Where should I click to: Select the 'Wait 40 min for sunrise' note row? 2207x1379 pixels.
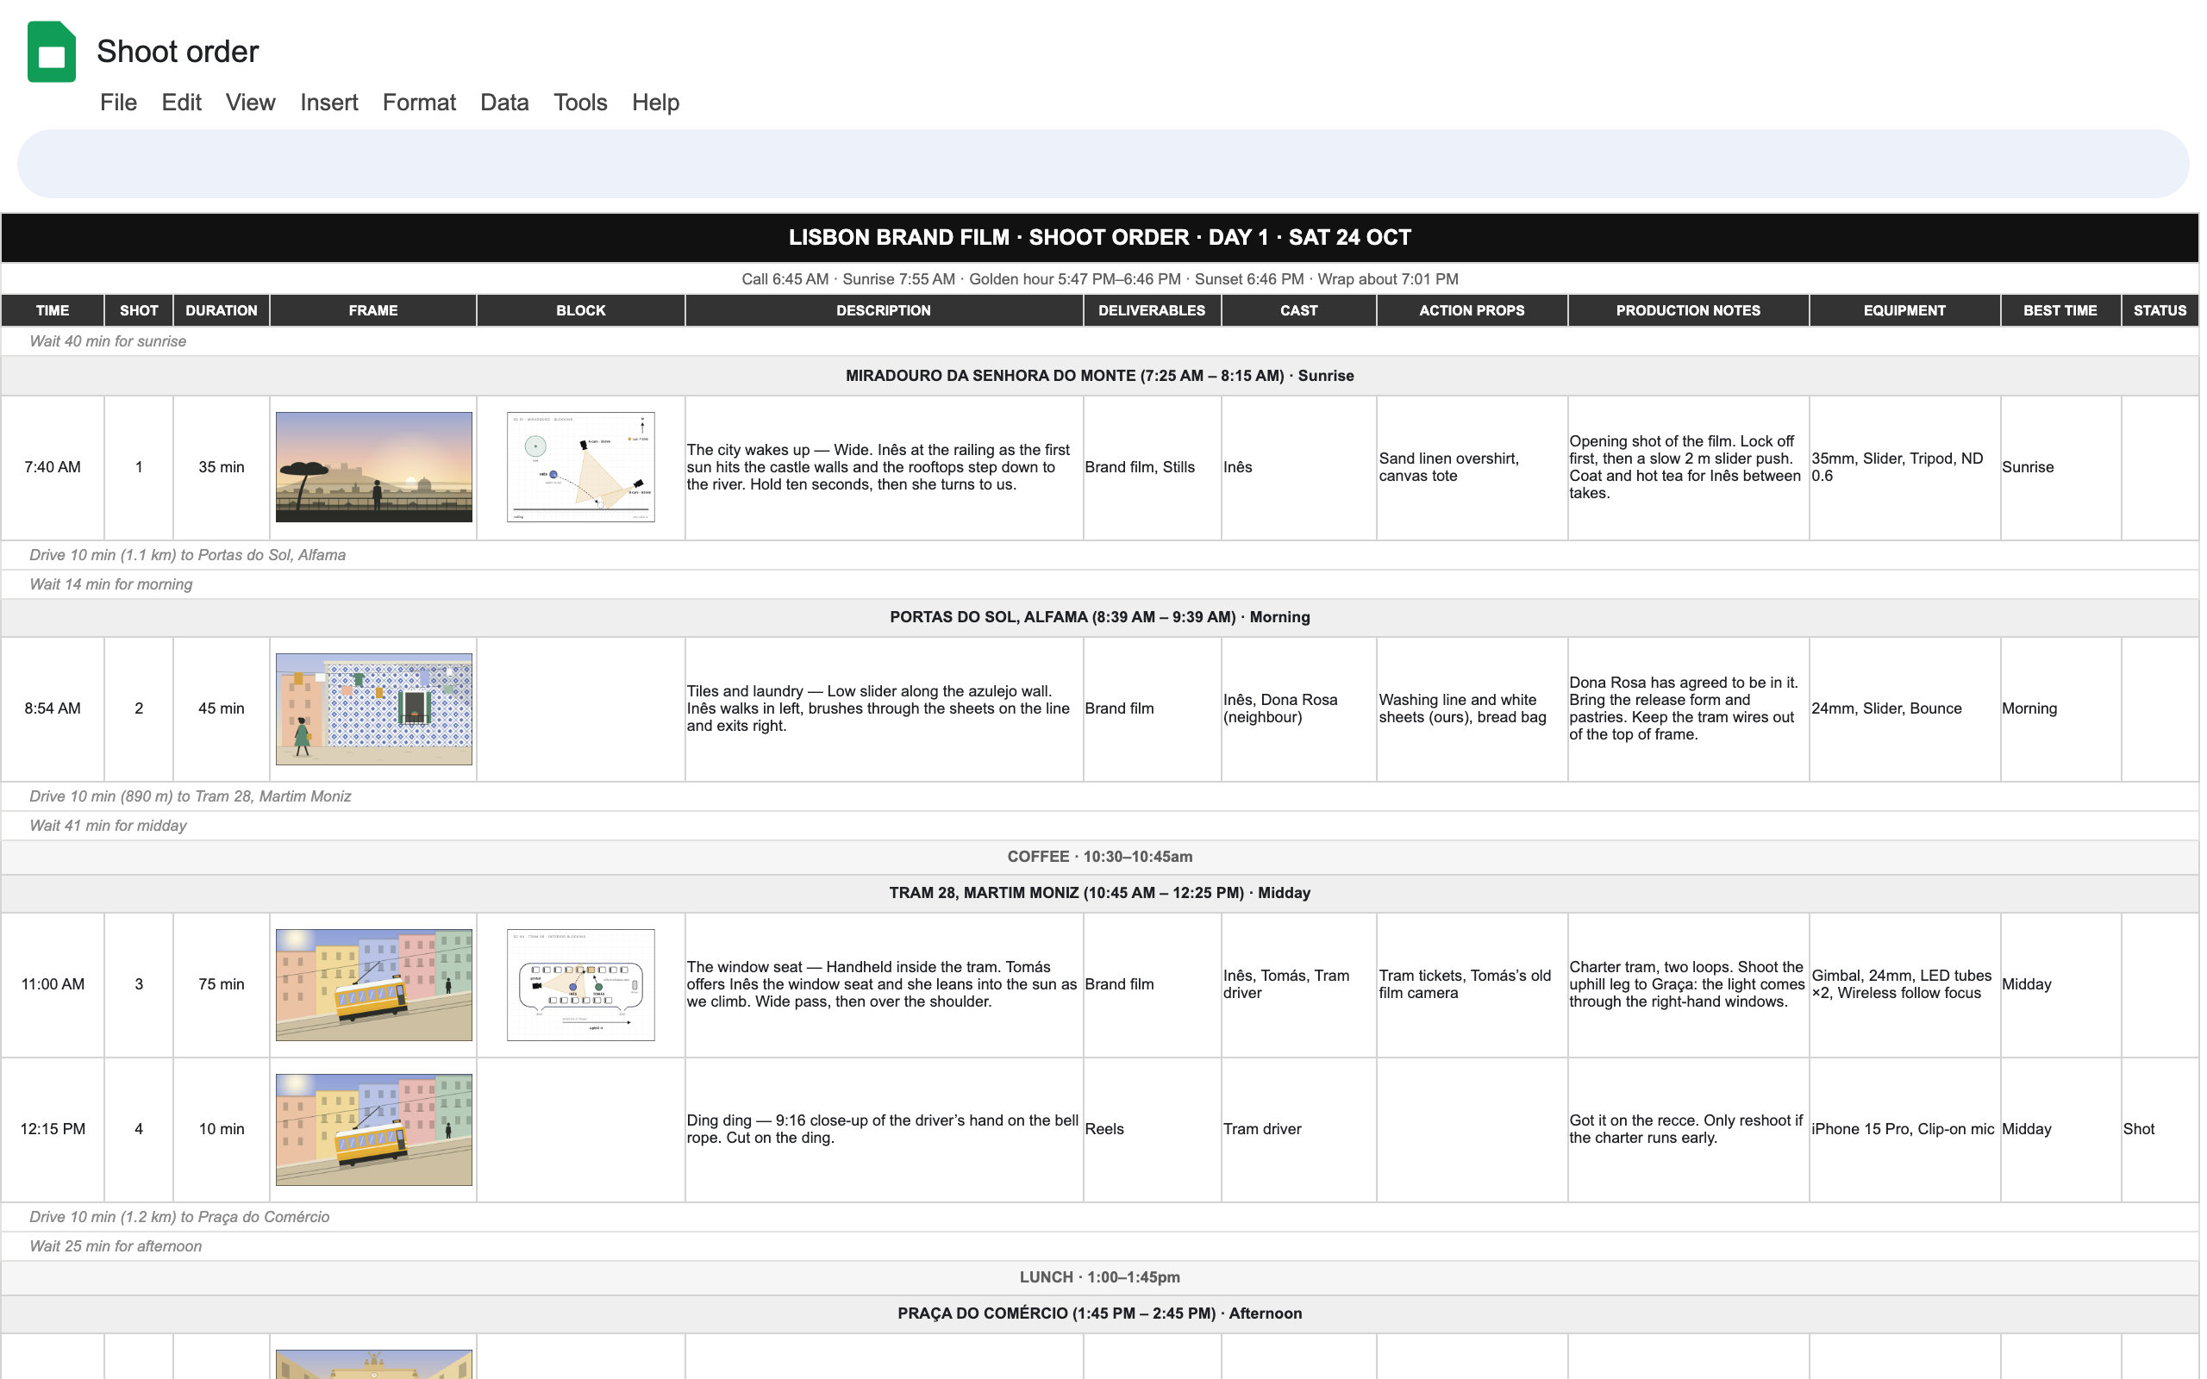click(x=1100, y=341)
